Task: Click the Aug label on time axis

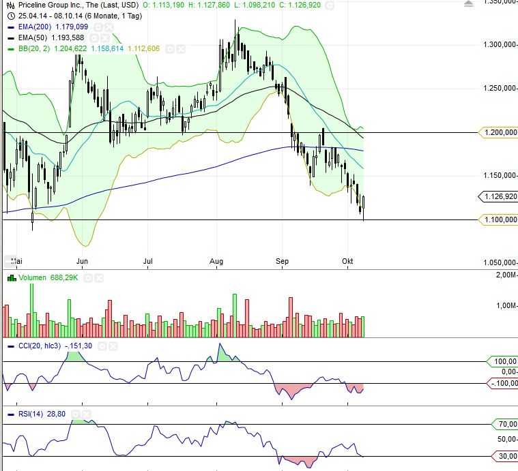Action: pyautogui.click(x=216, y=261)
